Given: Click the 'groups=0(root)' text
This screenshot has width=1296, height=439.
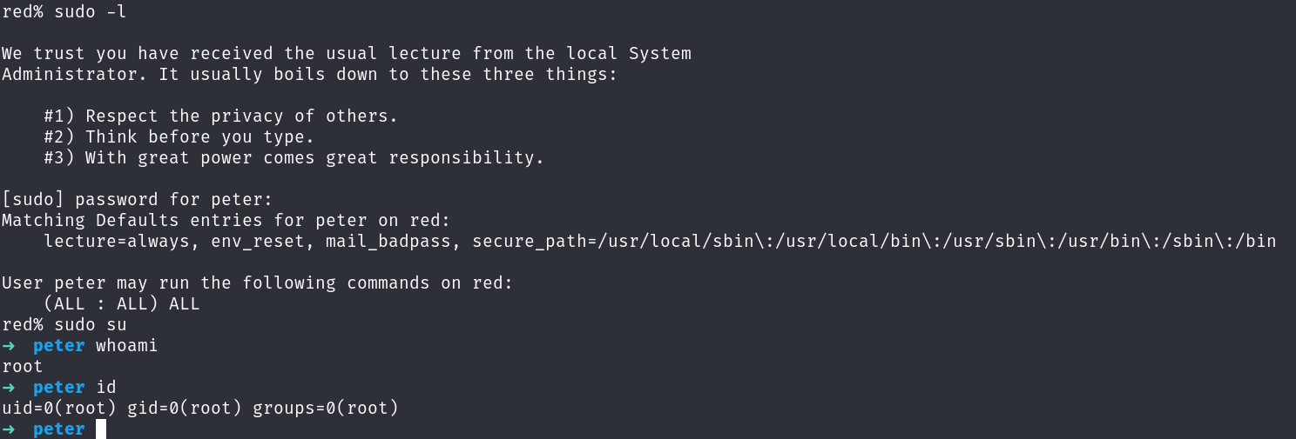Looking at the screenshot, I should pyautogui.click(x=326, y=409).
